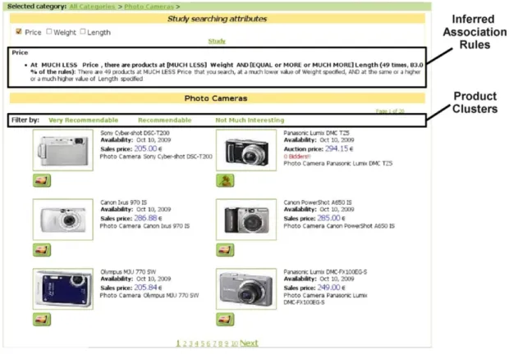Viewport: 509px width, 354px height.
Task: Open Panasonic Lumix DMC-FX100EG-S thumbnail
Action: tap(246, 289)
